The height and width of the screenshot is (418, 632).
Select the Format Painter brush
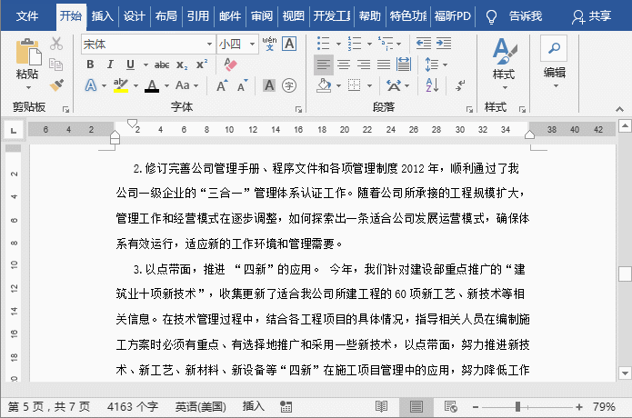(x=56, y=85)
